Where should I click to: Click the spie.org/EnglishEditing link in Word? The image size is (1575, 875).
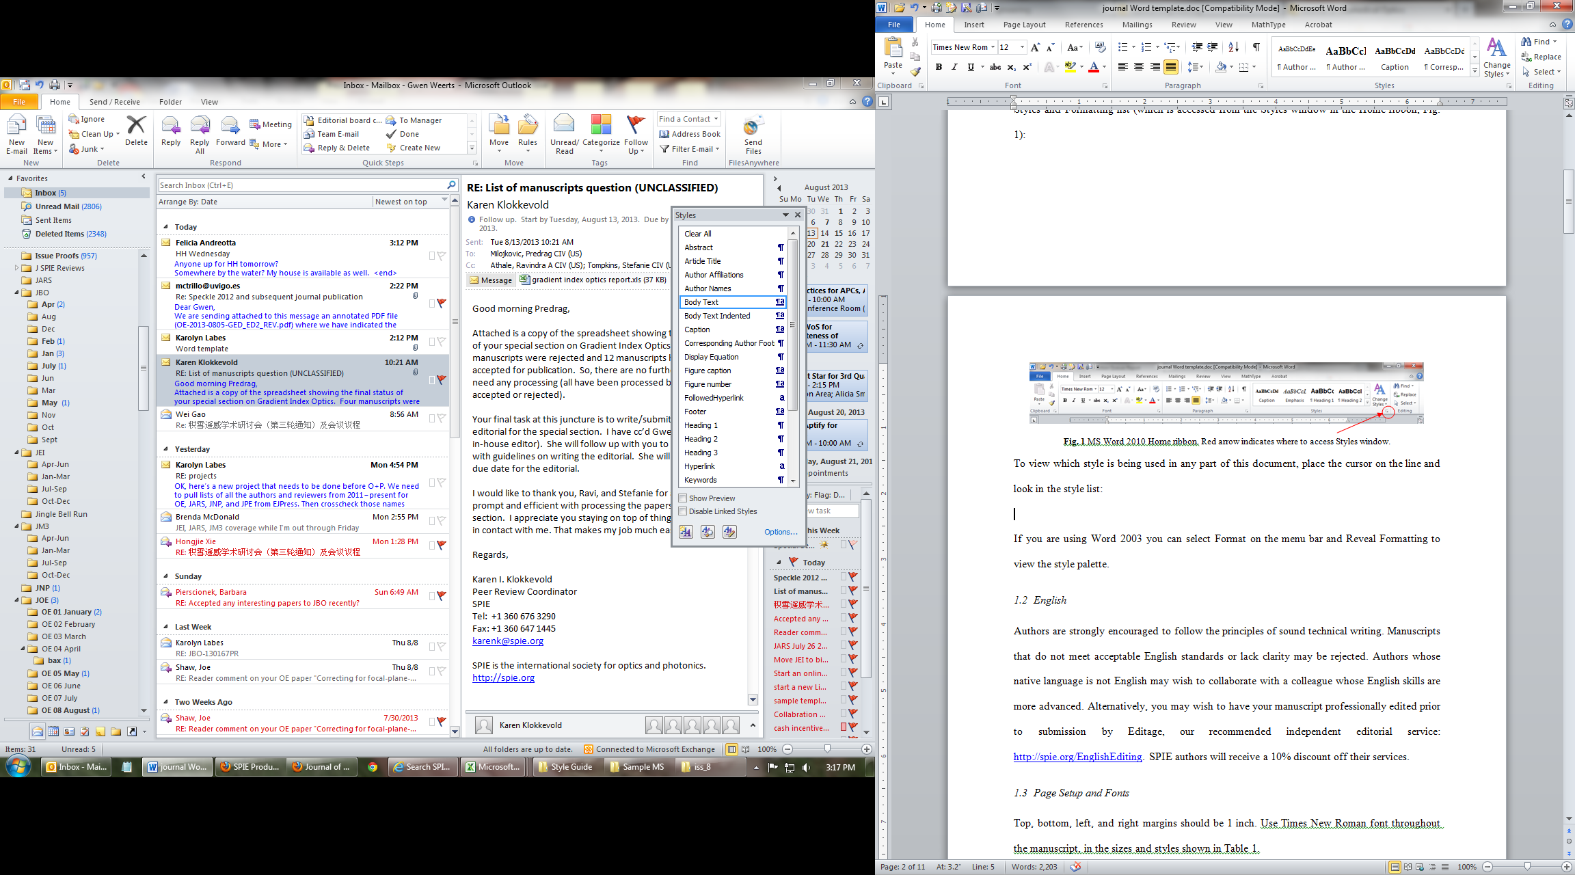coord(1077,757)
